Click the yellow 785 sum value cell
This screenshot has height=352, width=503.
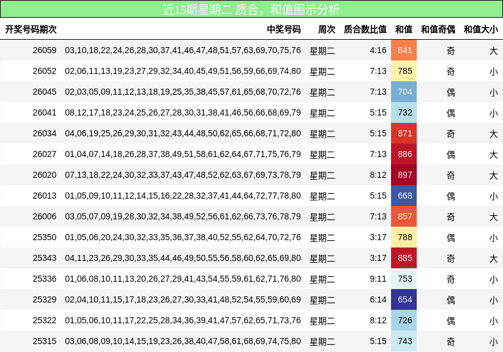pos(403,71)
